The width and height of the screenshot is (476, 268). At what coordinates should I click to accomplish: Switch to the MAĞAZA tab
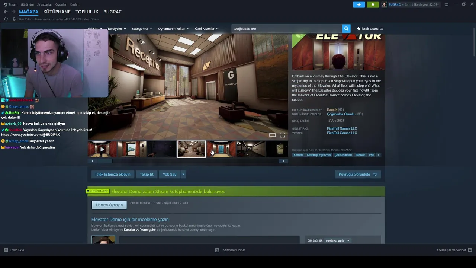pyautogui.click(x=29, y=12)
